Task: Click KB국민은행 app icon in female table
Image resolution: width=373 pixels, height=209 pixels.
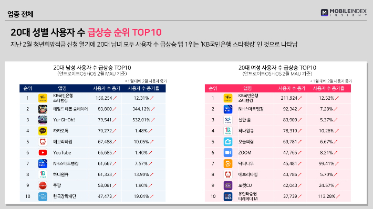Action: (x=228, y=98)
